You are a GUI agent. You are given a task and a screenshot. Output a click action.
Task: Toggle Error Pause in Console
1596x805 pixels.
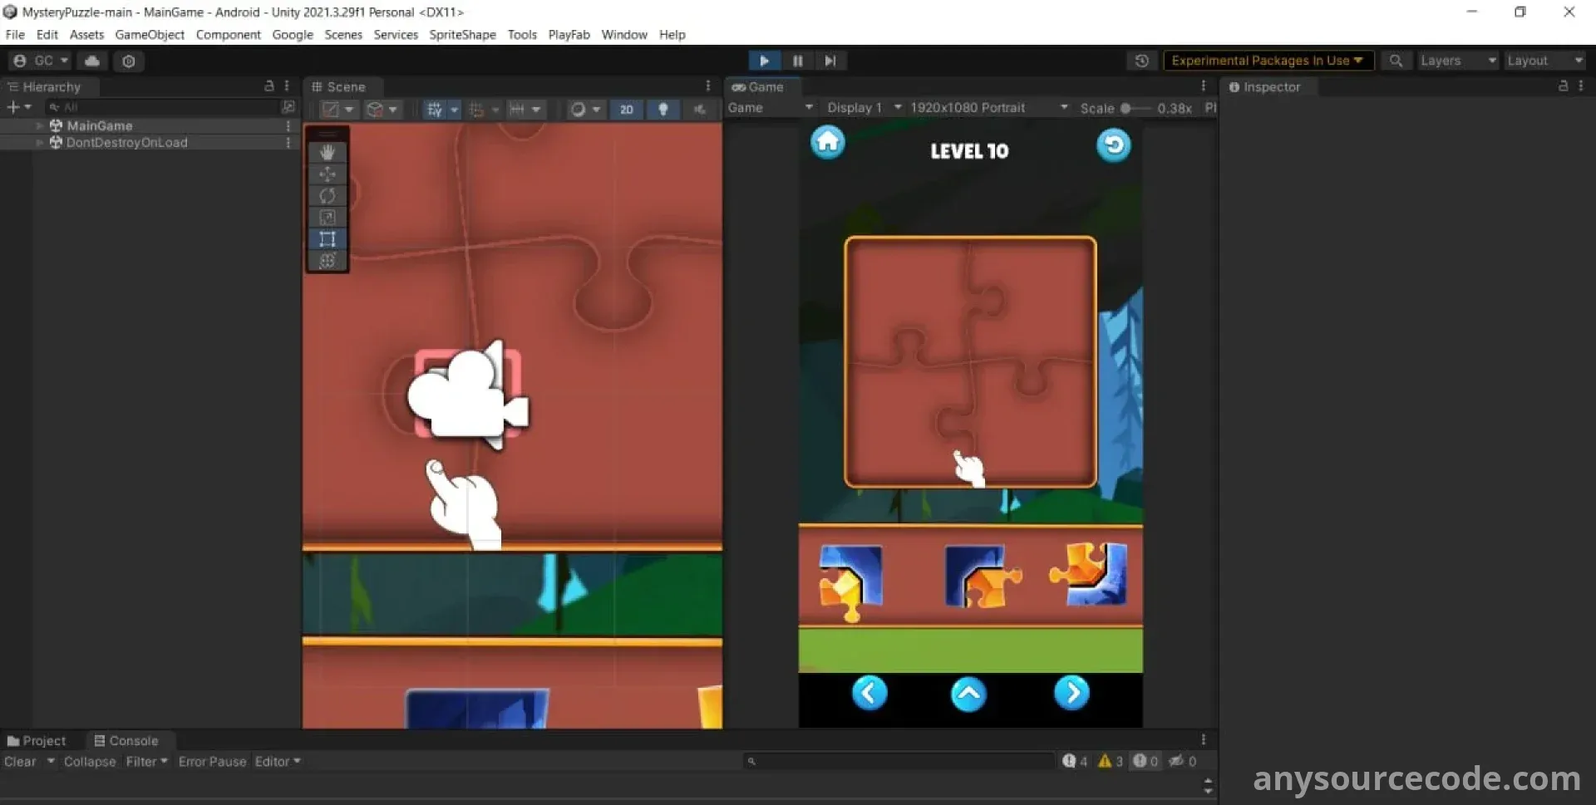(212, 762)
